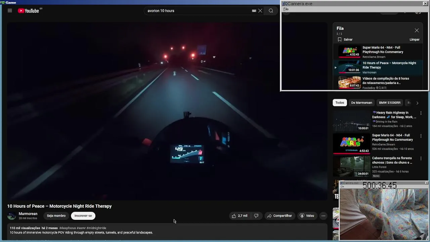This screenshot has width=430, height=242.
Task: Open FoodieBoy compilation thumbnail in queue
Action: (349, 83)
